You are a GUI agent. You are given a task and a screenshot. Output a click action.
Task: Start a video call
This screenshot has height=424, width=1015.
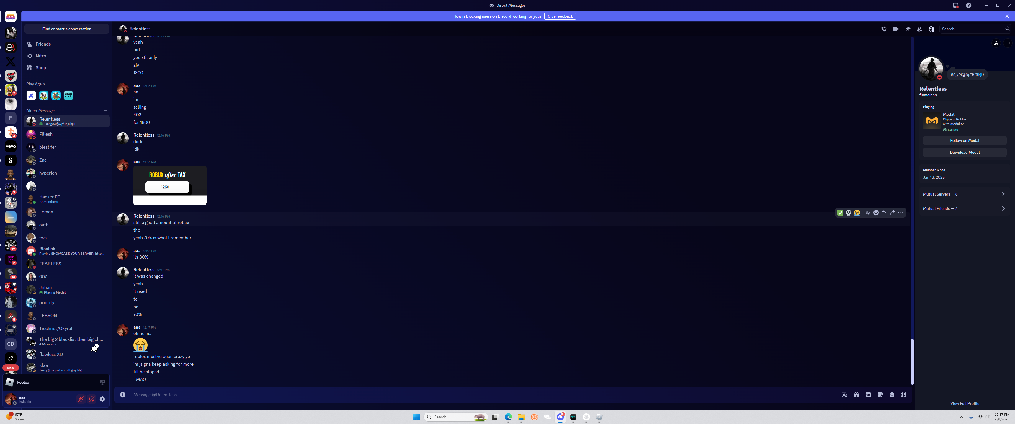coord(896,29)
